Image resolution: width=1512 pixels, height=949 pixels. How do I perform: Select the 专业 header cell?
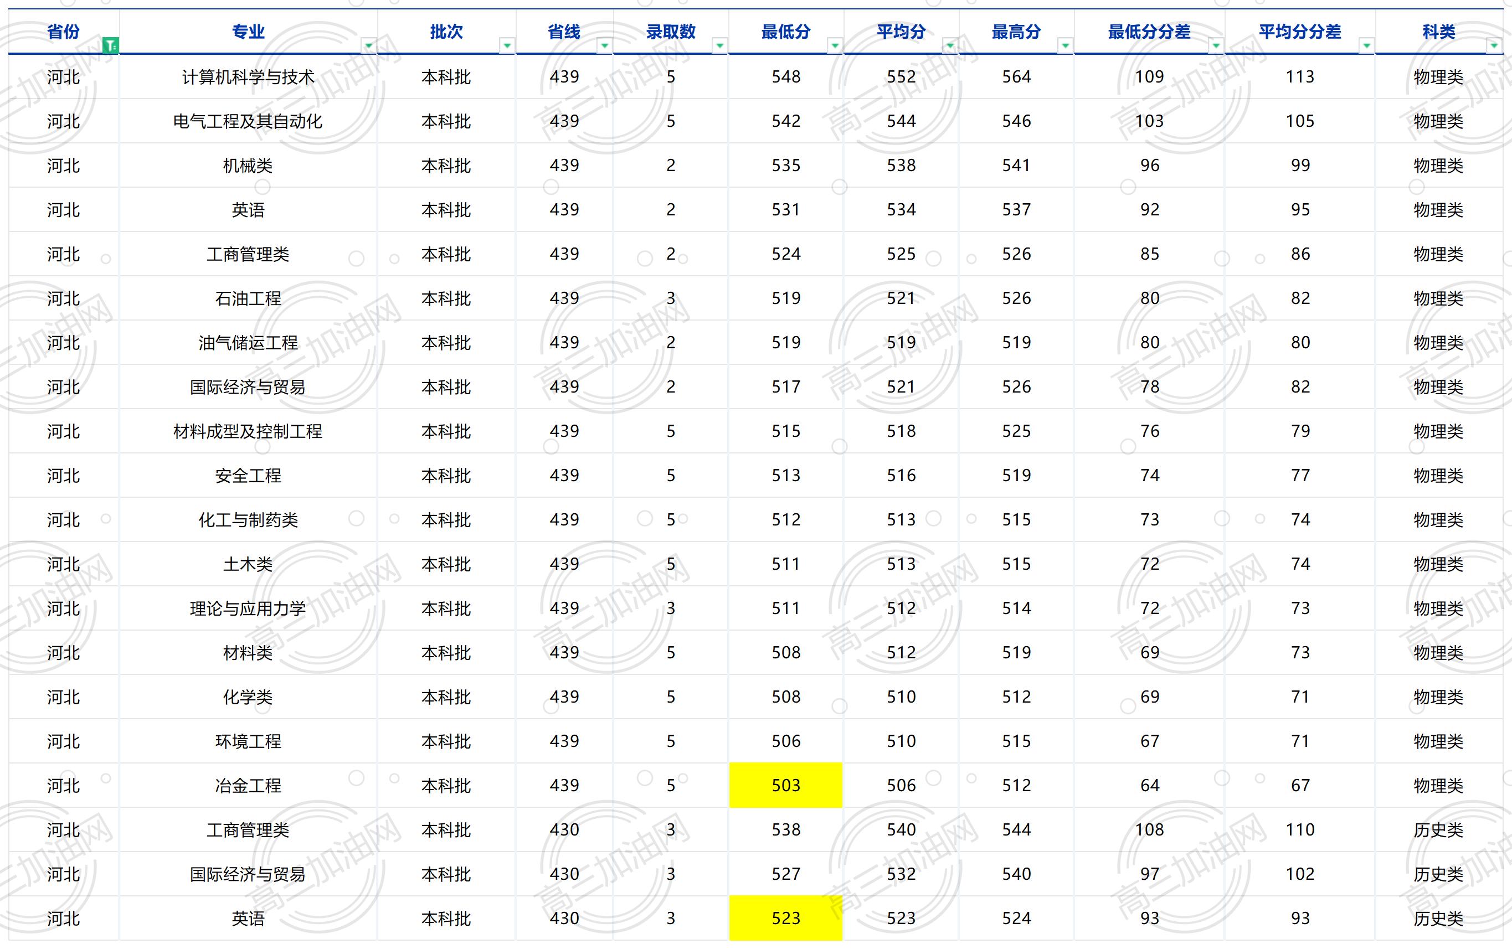248,32
